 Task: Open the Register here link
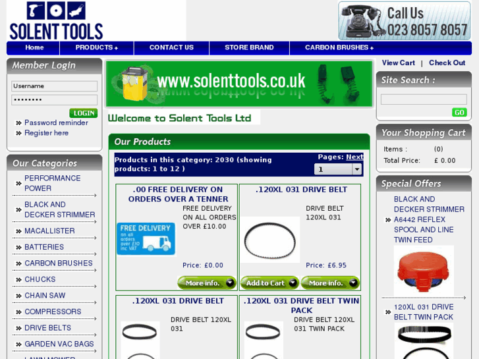point(46,133)
